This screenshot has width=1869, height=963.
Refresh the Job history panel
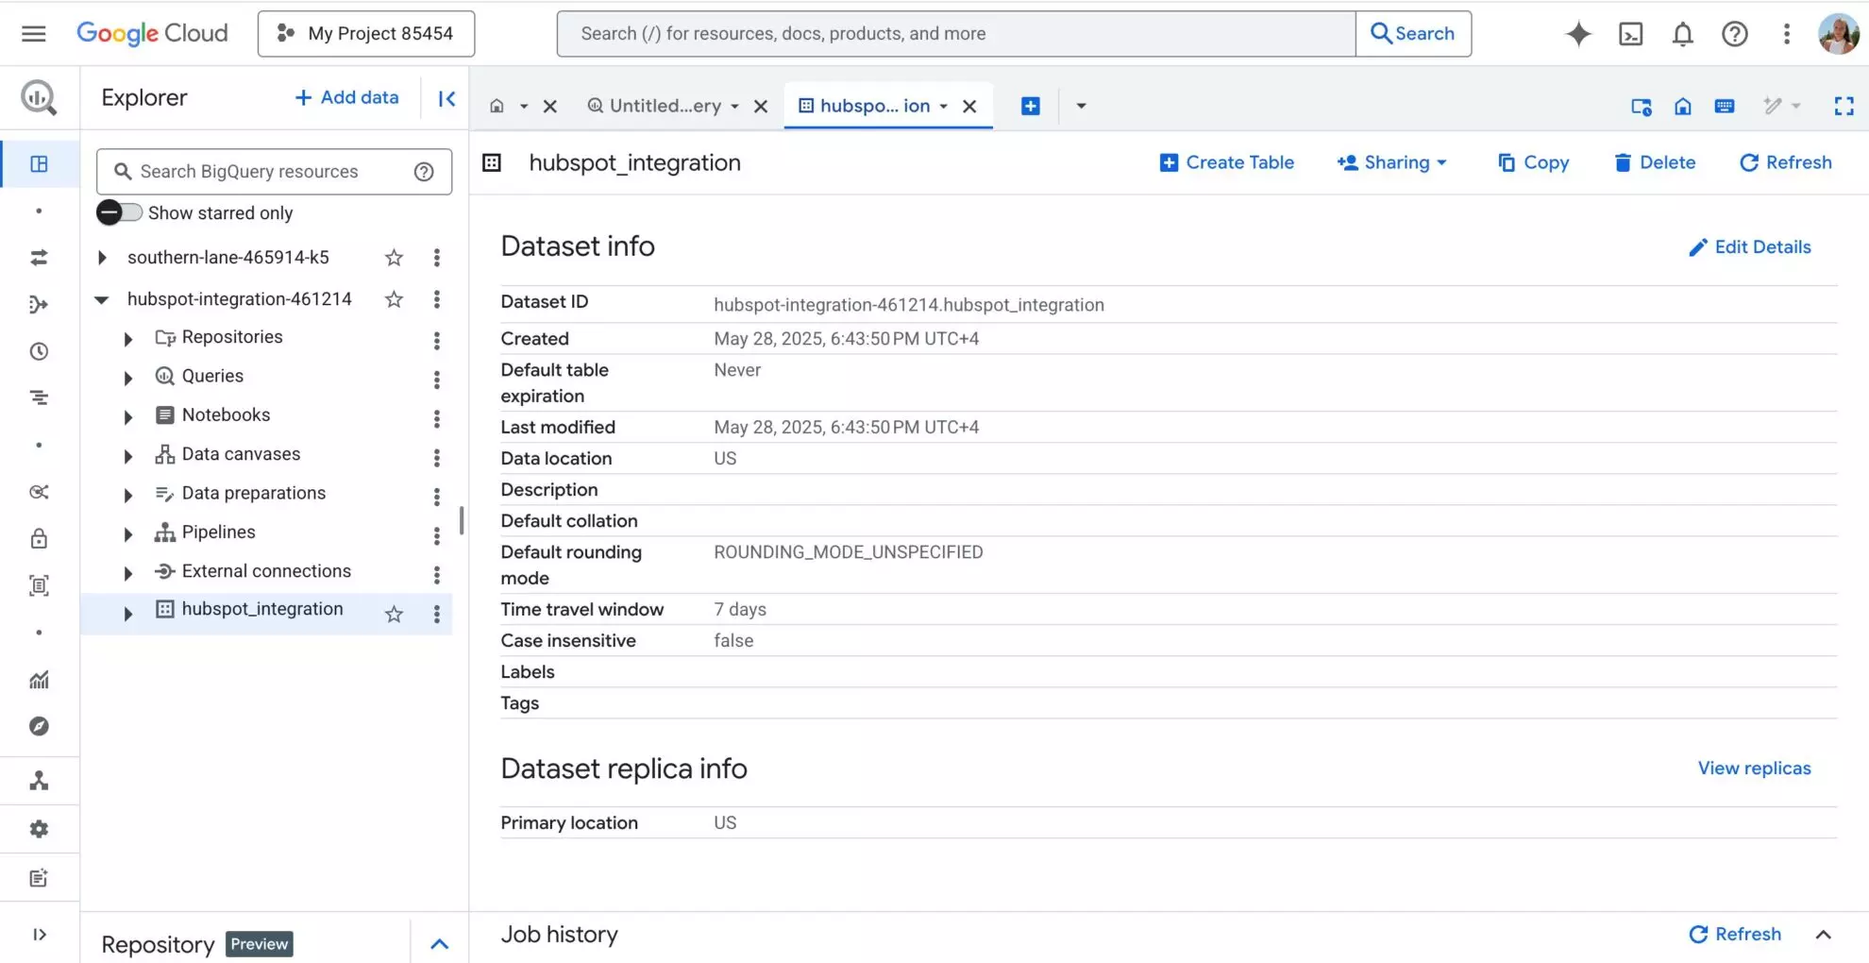point(1734,935)
